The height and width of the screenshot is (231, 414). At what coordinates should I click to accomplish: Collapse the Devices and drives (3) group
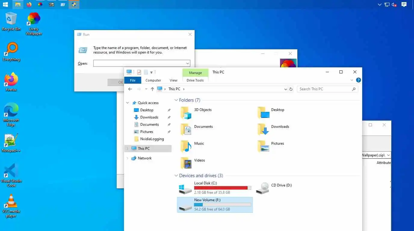click(176, 176)
